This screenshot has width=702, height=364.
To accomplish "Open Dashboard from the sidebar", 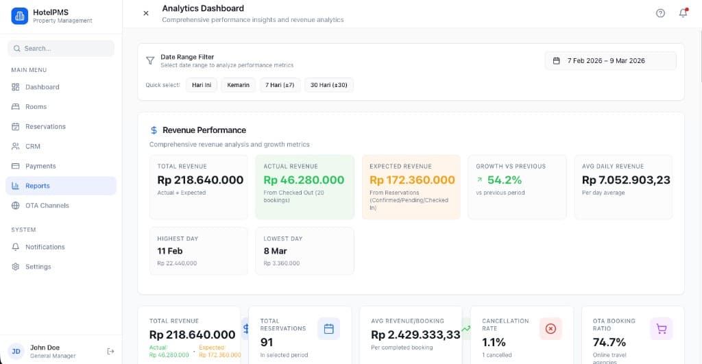I will point(43,87).
